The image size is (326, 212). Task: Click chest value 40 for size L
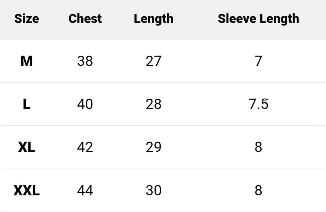point(85,104)
